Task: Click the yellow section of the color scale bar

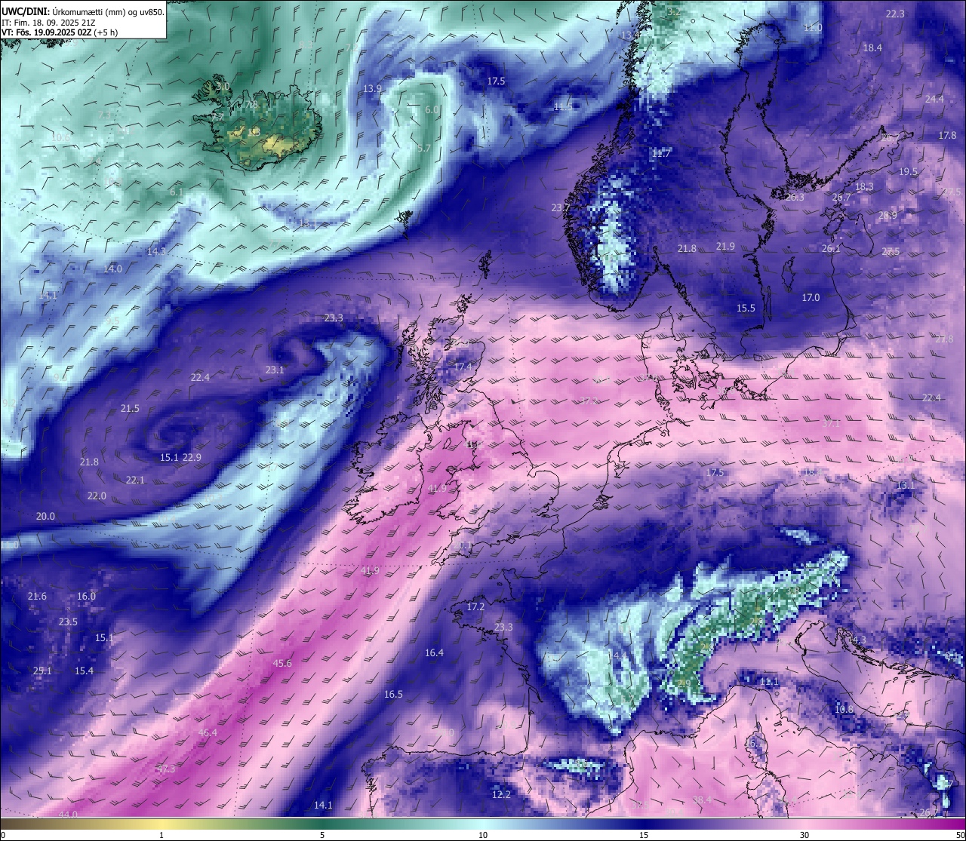Action: coord(162,824)
